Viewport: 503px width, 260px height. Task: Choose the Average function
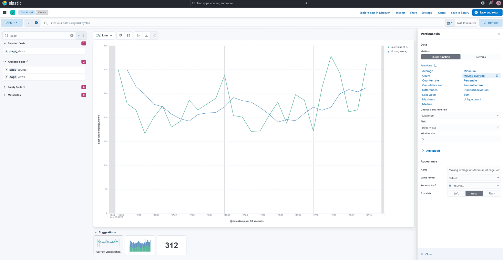pyautogui.click(x=428, y=71)
